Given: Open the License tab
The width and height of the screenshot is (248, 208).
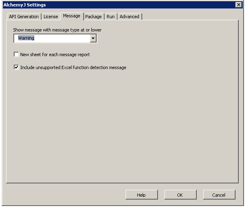Looking at the screenshot, I should [51, 17].
